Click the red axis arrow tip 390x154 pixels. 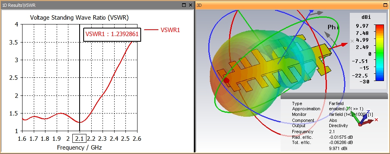pos(345,45)
